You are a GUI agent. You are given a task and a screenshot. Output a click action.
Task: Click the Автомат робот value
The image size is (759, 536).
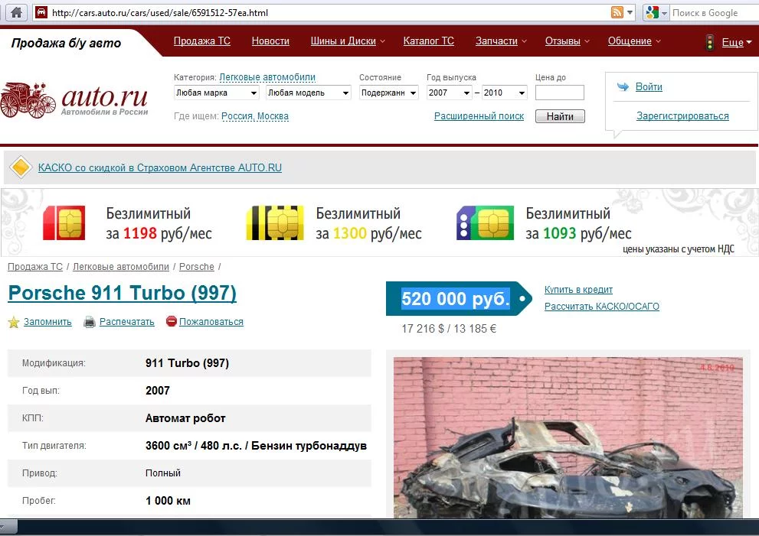coord(185,418)
